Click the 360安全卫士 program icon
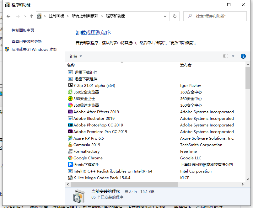The image size is (253, 208). pyautogui.click(x=70, y=99)
